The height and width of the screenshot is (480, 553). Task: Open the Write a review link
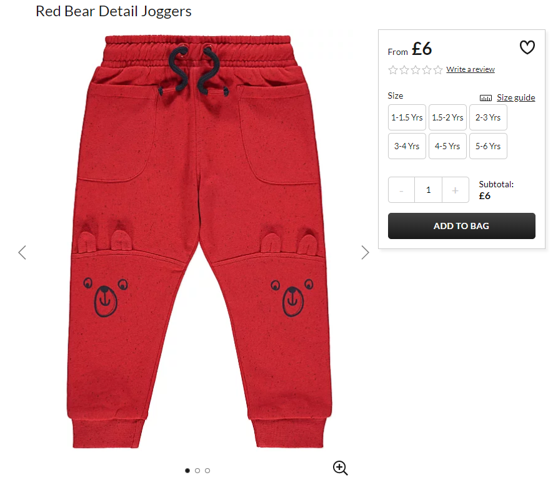(x=471, y=69)
